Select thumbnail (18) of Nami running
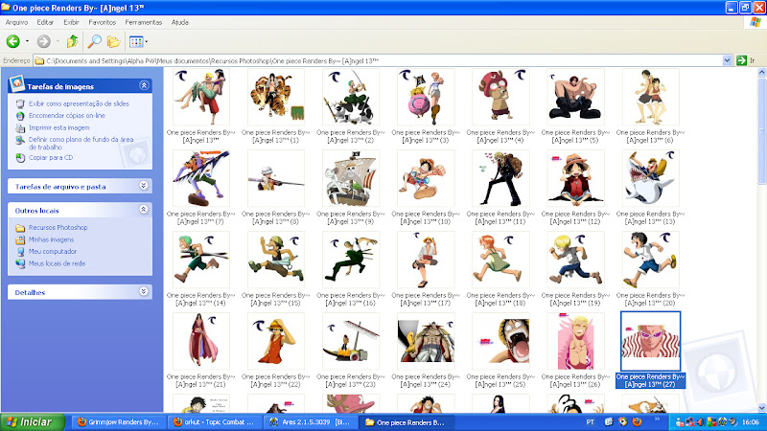The width and height of the screenshot is (767, 431). 500,260
